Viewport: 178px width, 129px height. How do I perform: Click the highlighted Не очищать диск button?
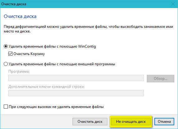click(x=131, y=122)
